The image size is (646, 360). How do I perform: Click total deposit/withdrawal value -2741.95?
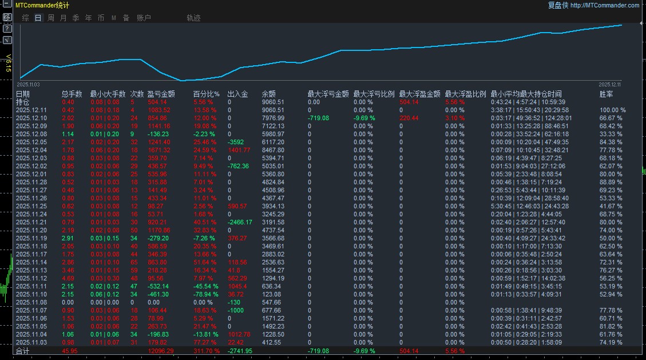(x=240, y=351)
